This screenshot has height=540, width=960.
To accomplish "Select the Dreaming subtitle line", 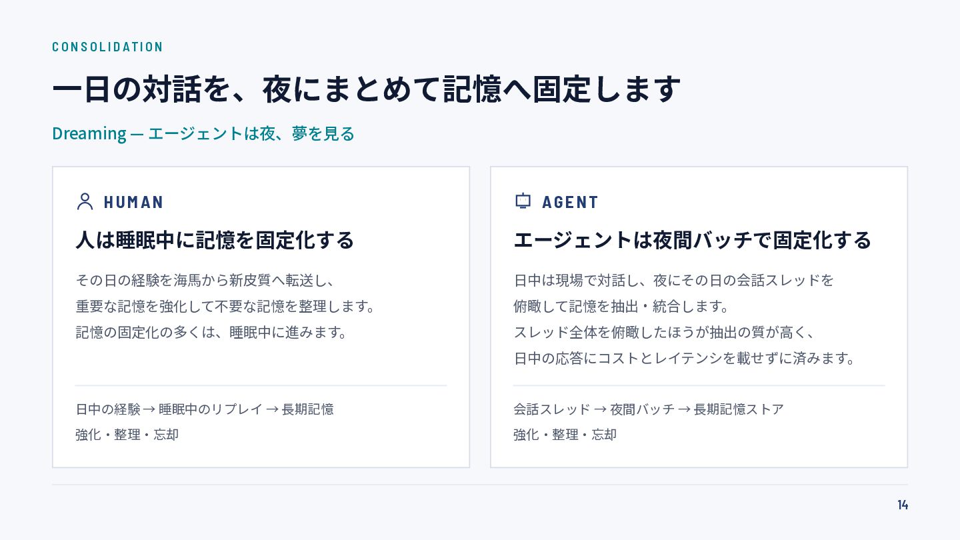I will tap(203, 133).
